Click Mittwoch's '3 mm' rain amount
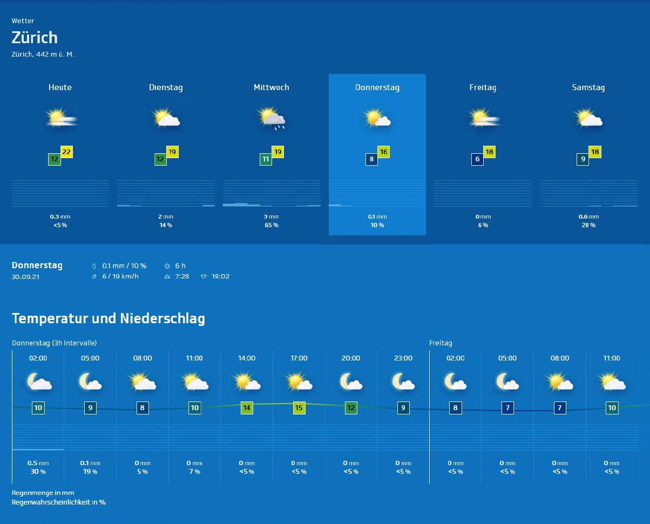Screen dimensions: 650x524 tap(272, 216)
